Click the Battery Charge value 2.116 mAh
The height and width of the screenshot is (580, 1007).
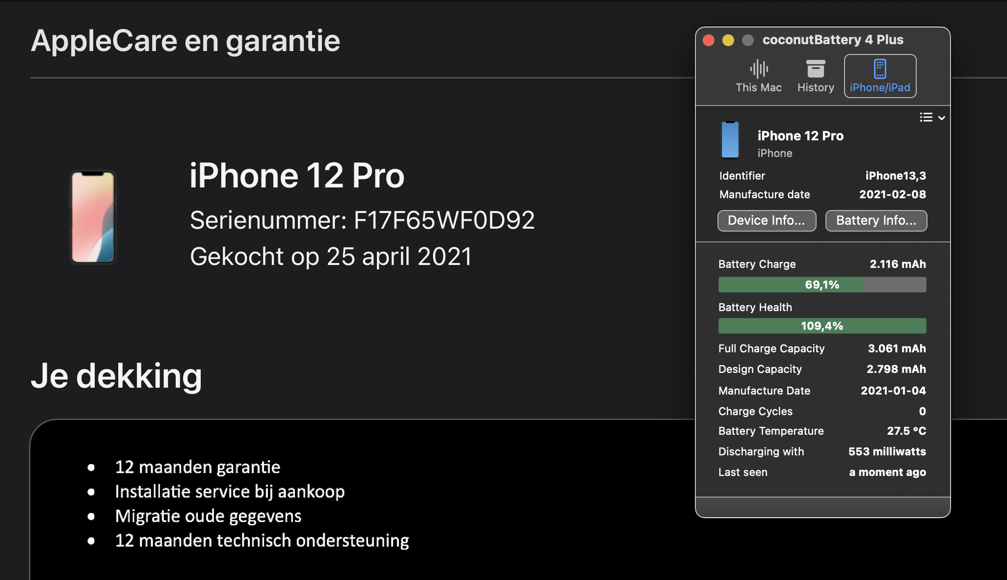(x=898, y=264)
